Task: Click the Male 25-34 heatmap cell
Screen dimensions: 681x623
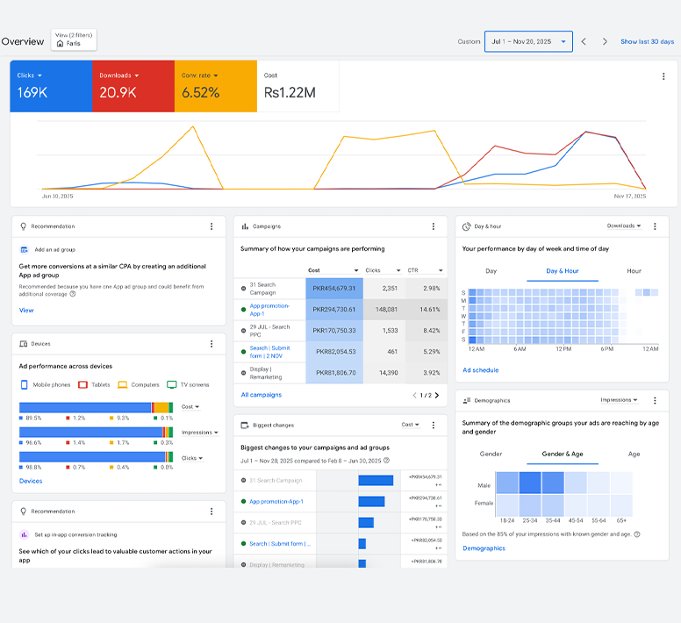Action: [530, 483]
